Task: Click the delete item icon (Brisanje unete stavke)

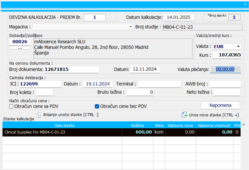Action: [x=39, y=115]
